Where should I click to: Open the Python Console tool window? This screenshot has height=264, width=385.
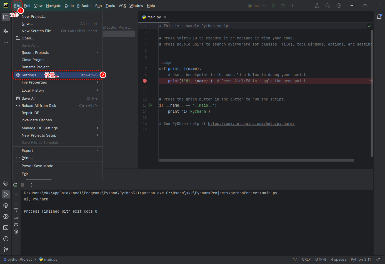tap(6, 183)
